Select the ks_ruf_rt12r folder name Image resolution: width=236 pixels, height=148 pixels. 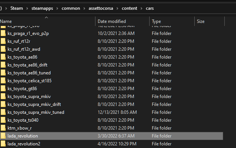(19, 41)
